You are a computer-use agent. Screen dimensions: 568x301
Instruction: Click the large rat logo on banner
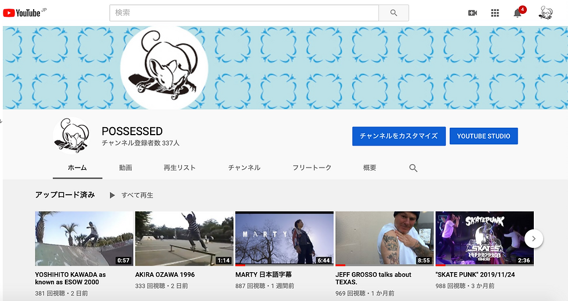tap(164, 67)
